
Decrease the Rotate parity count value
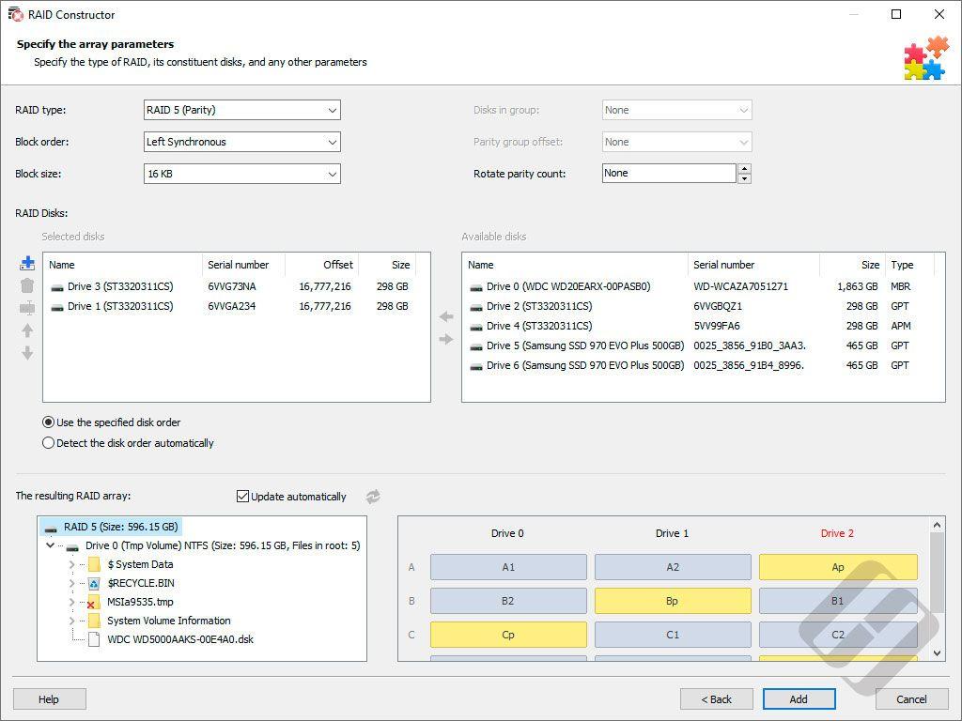744,179
